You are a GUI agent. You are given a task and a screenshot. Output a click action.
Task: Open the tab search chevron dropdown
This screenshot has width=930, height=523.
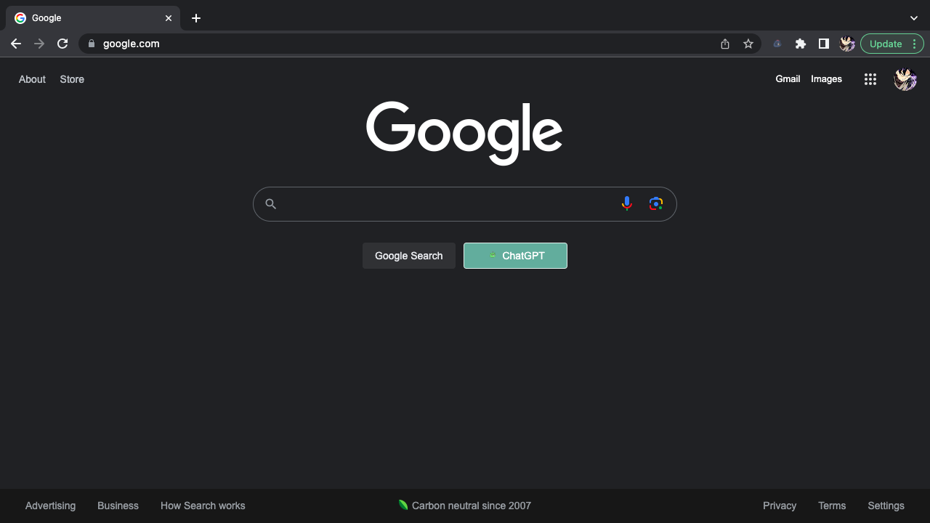pyautogui.click(x=914, y=18)
